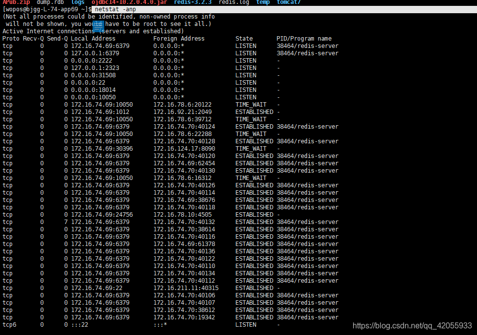Select foreign address "172.16.74.70:40136"
Image resolution: width=477 pixels, height=335 pixels.
tap(184, 251)
